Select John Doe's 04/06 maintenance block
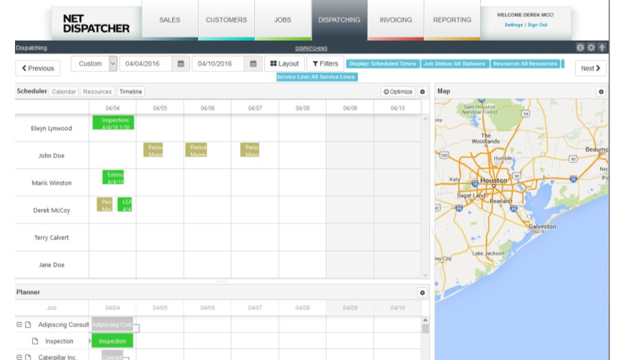 196,150
